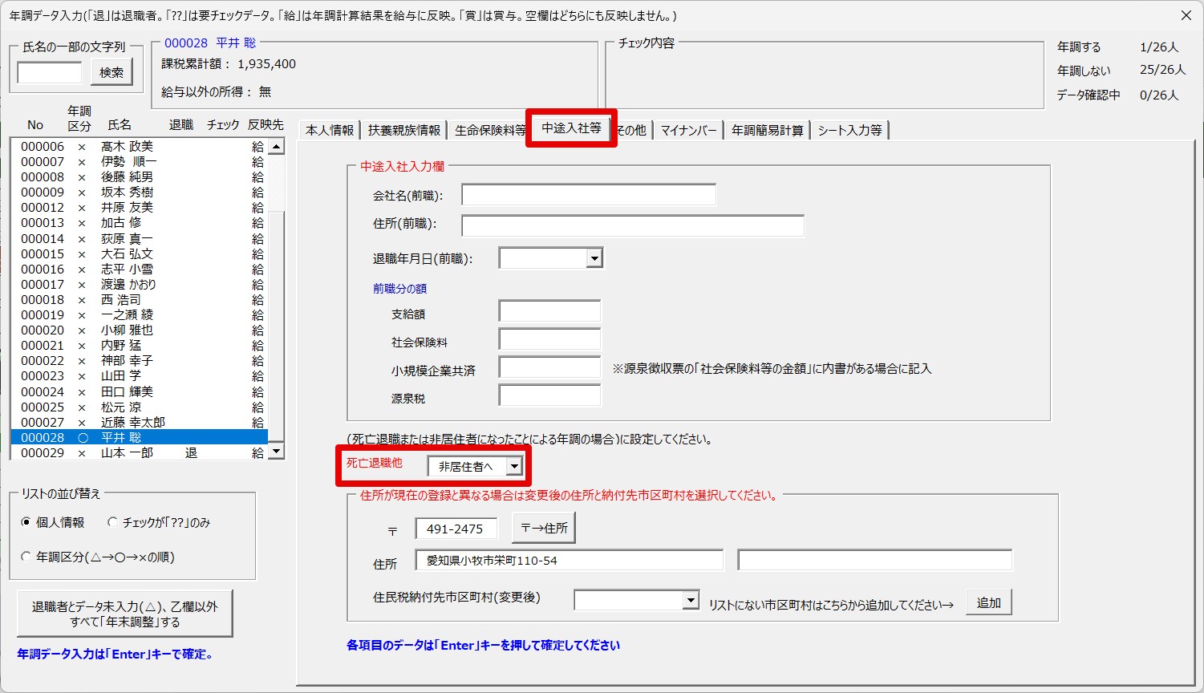The width and height of the screenshot is (1204, 693).
Task: Close the 年調データ入力 dialog
Action: (x=1186, y=15)
